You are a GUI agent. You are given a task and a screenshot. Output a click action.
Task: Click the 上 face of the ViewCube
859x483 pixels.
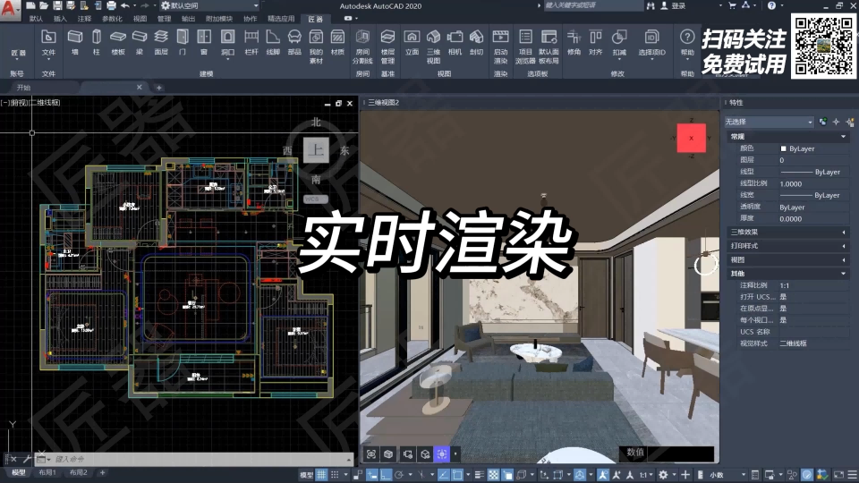316,150
